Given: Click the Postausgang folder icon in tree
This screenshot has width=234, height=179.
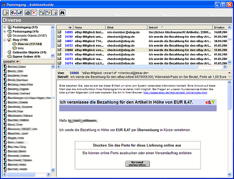Looking at the screenshot, I should pos(10,32).
